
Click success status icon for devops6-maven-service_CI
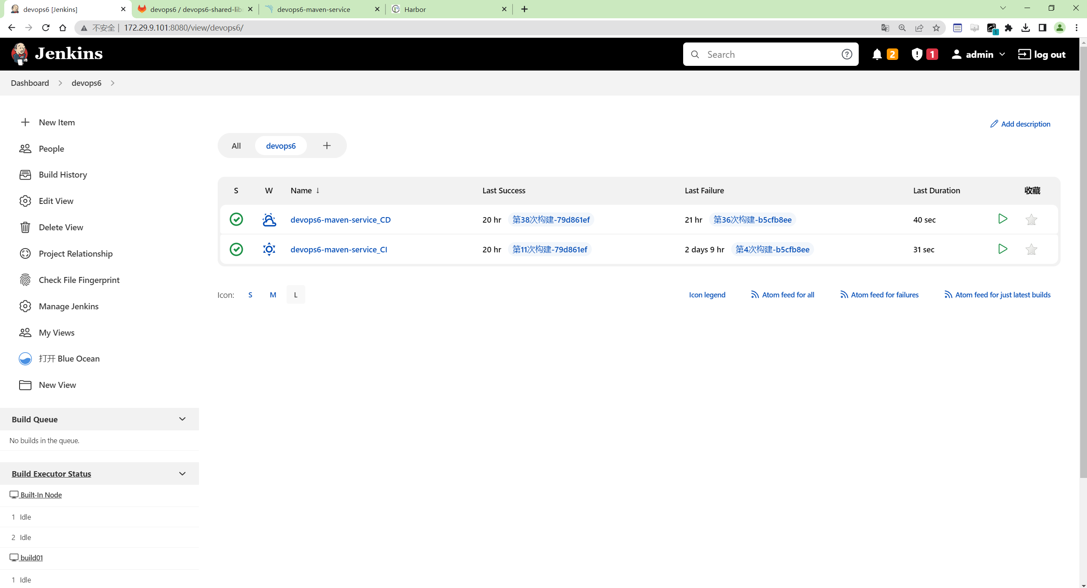[236, 249]
